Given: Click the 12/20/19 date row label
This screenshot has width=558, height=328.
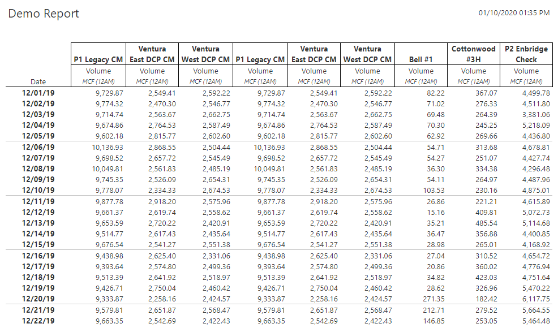Looking at the screenshot, I should pos(38,299).
